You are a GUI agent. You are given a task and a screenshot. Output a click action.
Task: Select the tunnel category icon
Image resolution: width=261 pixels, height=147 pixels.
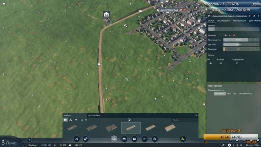[x=86, y=120]
